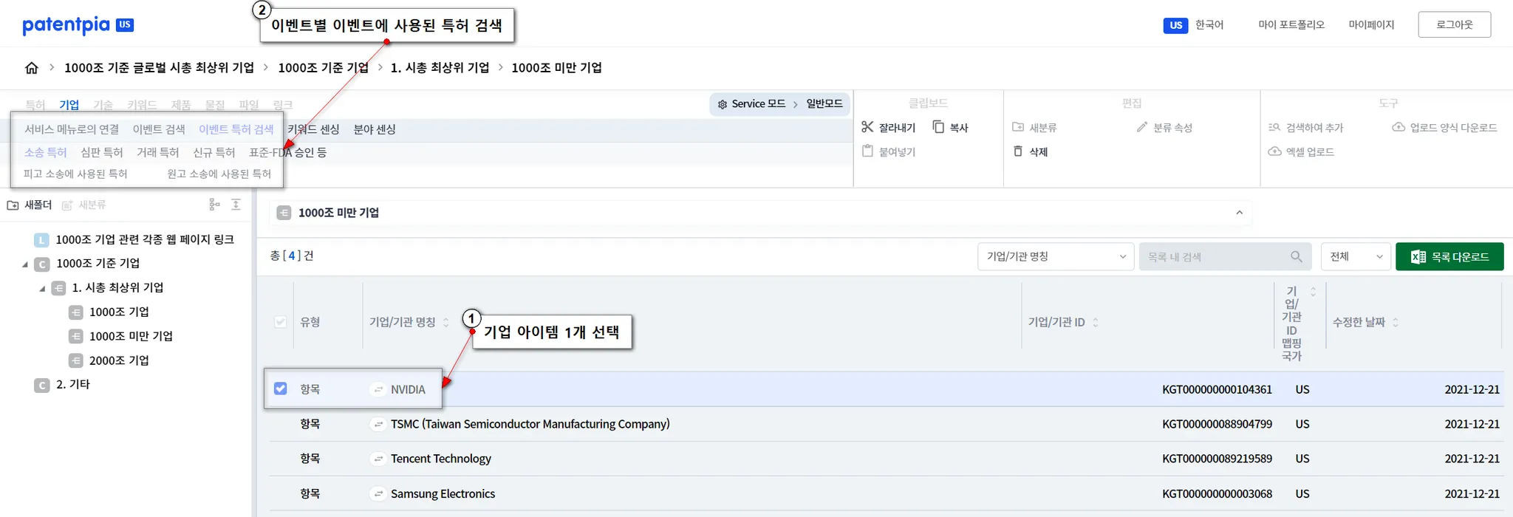Click the list icon beside the 1000조 미만 기업 heading above the company table
Screen dimensions: 1513x517
(x=284, y=213)
